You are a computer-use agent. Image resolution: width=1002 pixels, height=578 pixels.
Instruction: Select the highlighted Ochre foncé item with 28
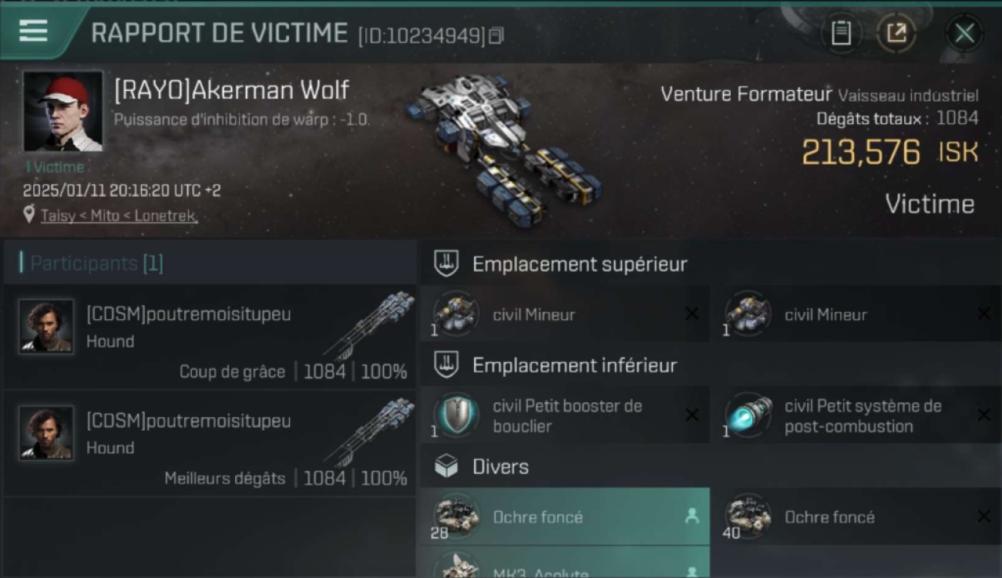tap(565, 516)
